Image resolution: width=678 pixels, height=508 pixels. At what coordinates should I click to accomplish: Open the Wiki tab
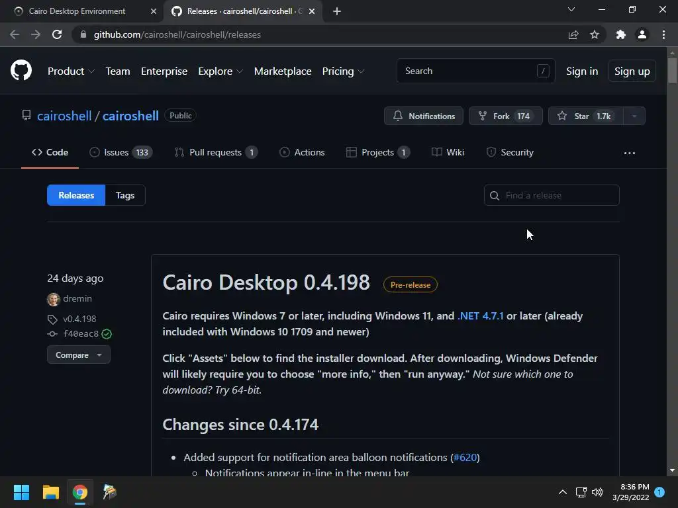448,153
